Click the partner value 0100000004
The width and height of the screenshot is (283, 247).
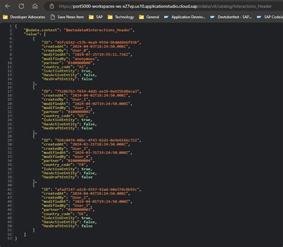tap(79, 160)
